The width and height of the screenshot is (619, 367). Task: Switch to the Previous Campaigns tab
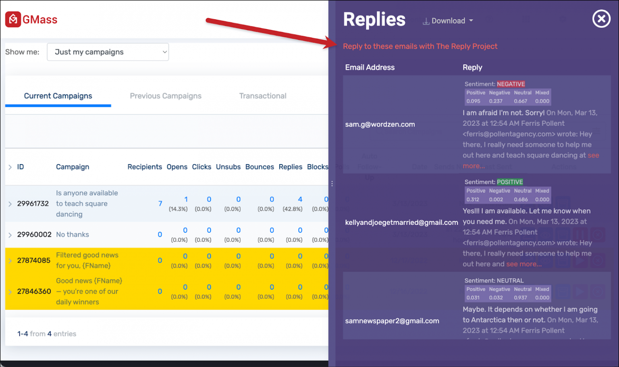tap(166, 96)
